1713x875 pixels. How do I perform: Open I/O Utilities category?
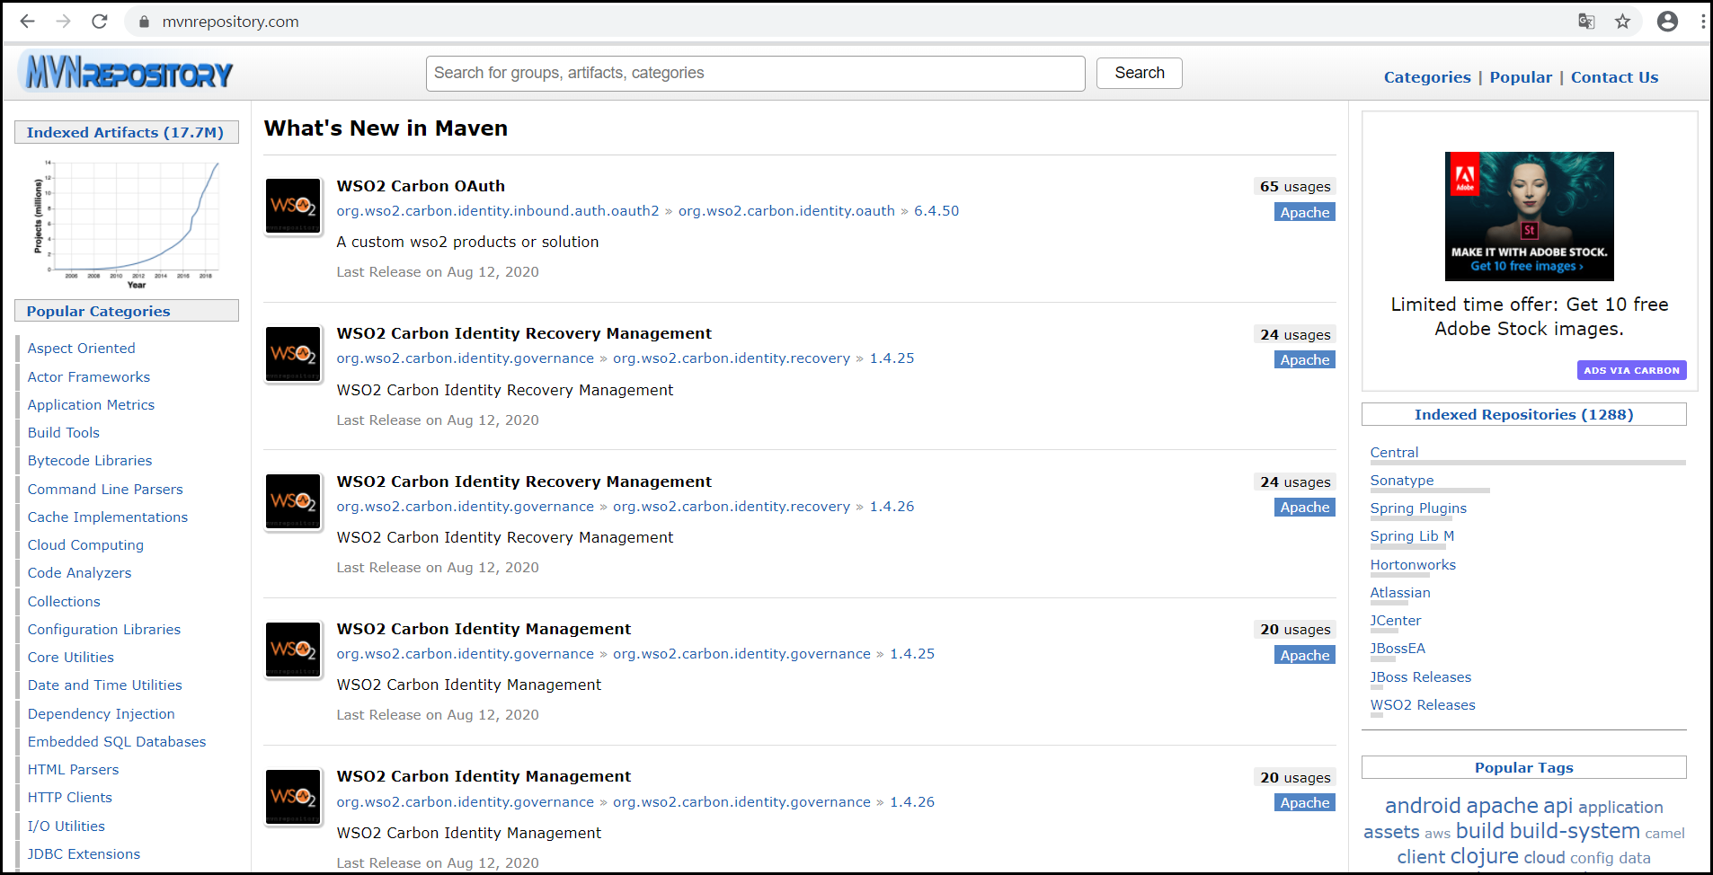coord(67,826)
